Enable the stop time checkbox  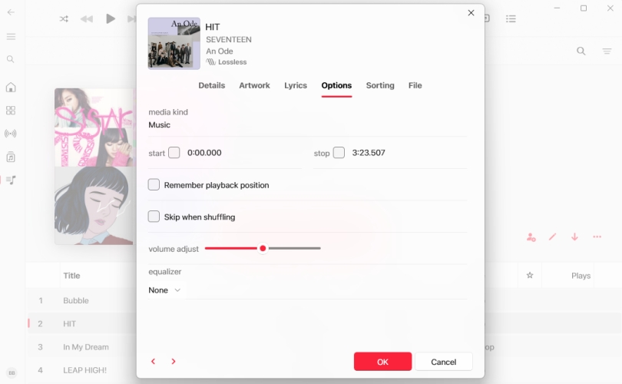339,153
